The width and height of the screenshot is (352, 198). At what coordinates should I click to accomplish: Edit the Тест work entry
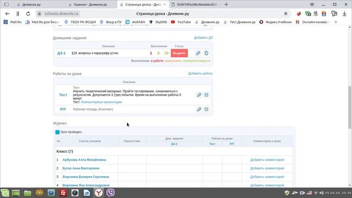click(199, 95)
